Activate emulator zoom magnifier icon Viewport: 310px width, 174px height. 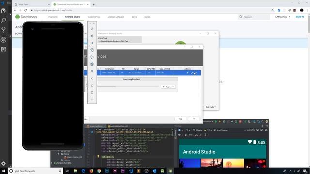coord(92,72)
